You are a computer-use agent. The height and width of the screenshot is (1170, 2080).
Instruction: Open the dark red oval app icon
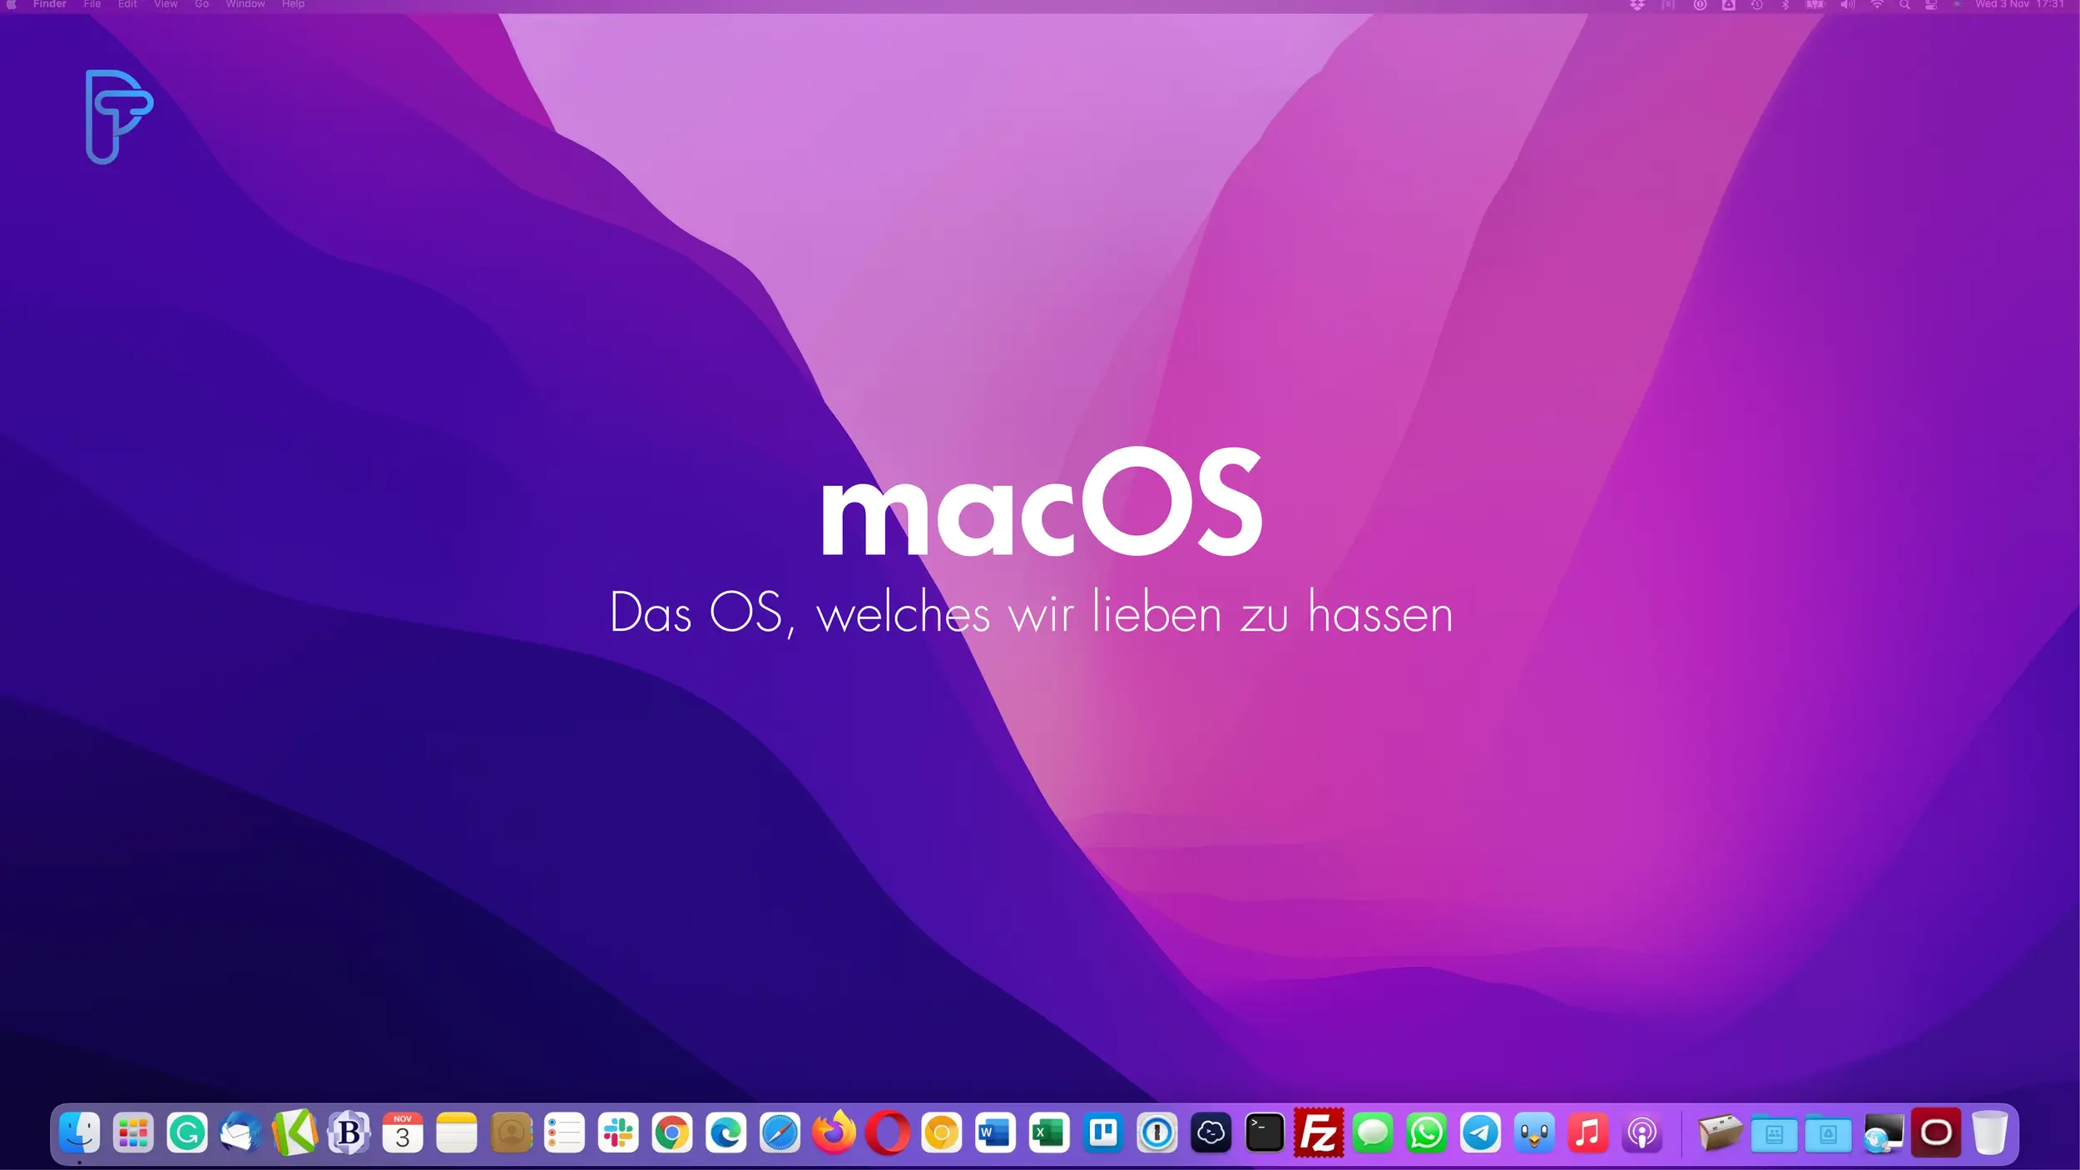pyautogui.click(x=1936, y=1133)
